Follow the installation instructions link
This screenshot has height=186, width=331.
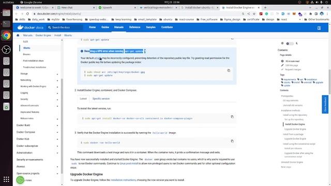(123, 180)
